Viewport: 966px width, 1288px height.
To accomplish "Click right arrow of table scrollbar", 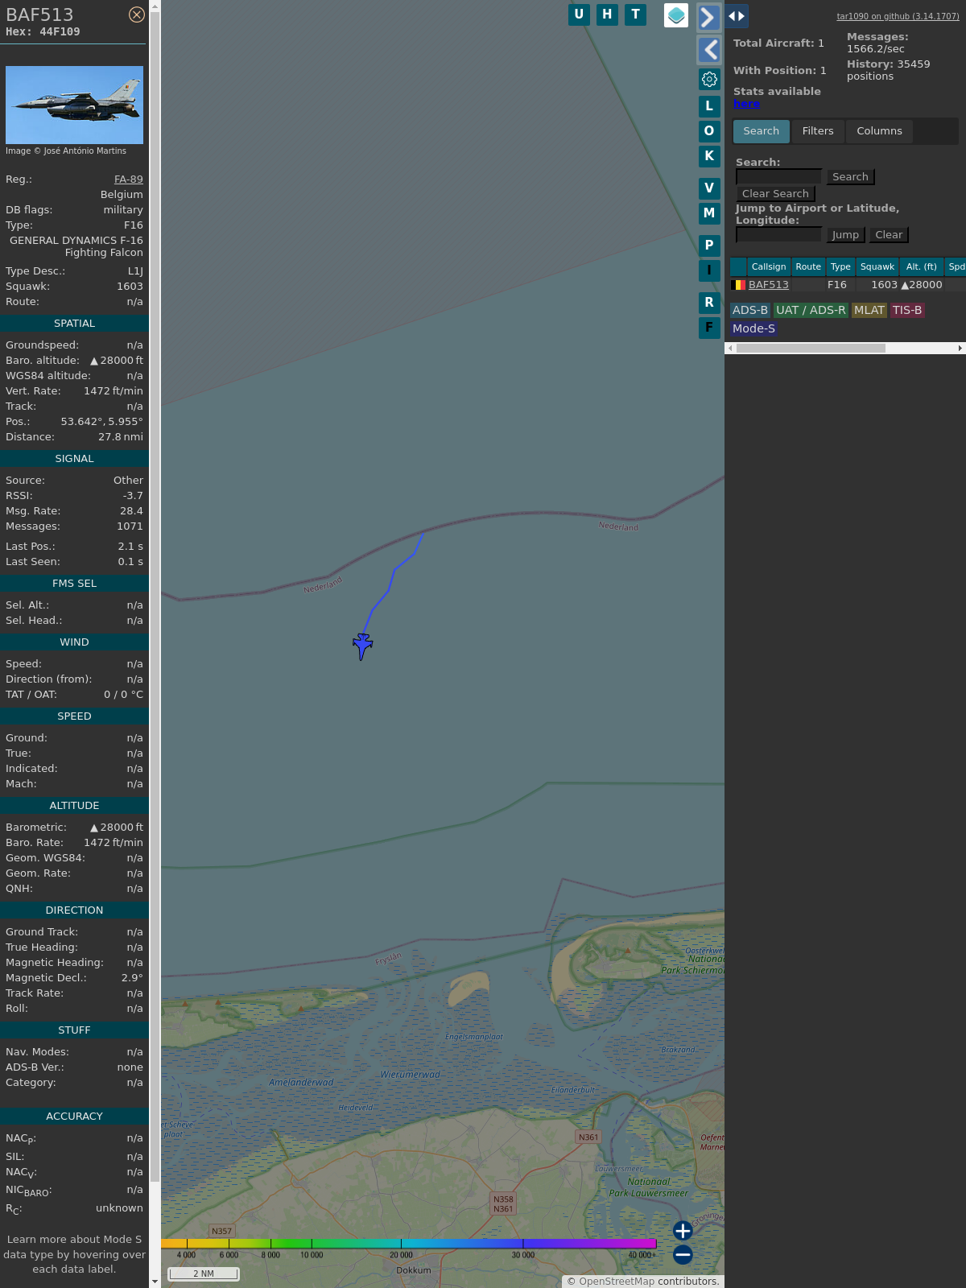I will (x=960, y=349).
